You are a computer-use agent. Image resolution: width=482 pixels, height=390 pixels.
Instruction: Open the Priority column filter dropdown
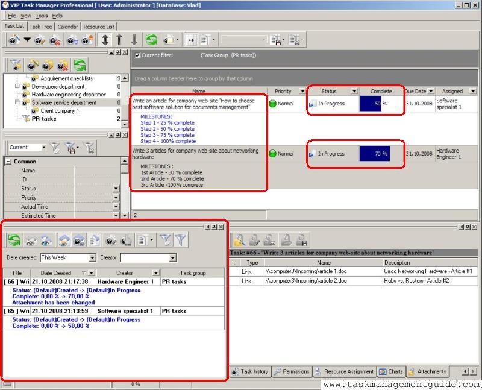[302, 92]
